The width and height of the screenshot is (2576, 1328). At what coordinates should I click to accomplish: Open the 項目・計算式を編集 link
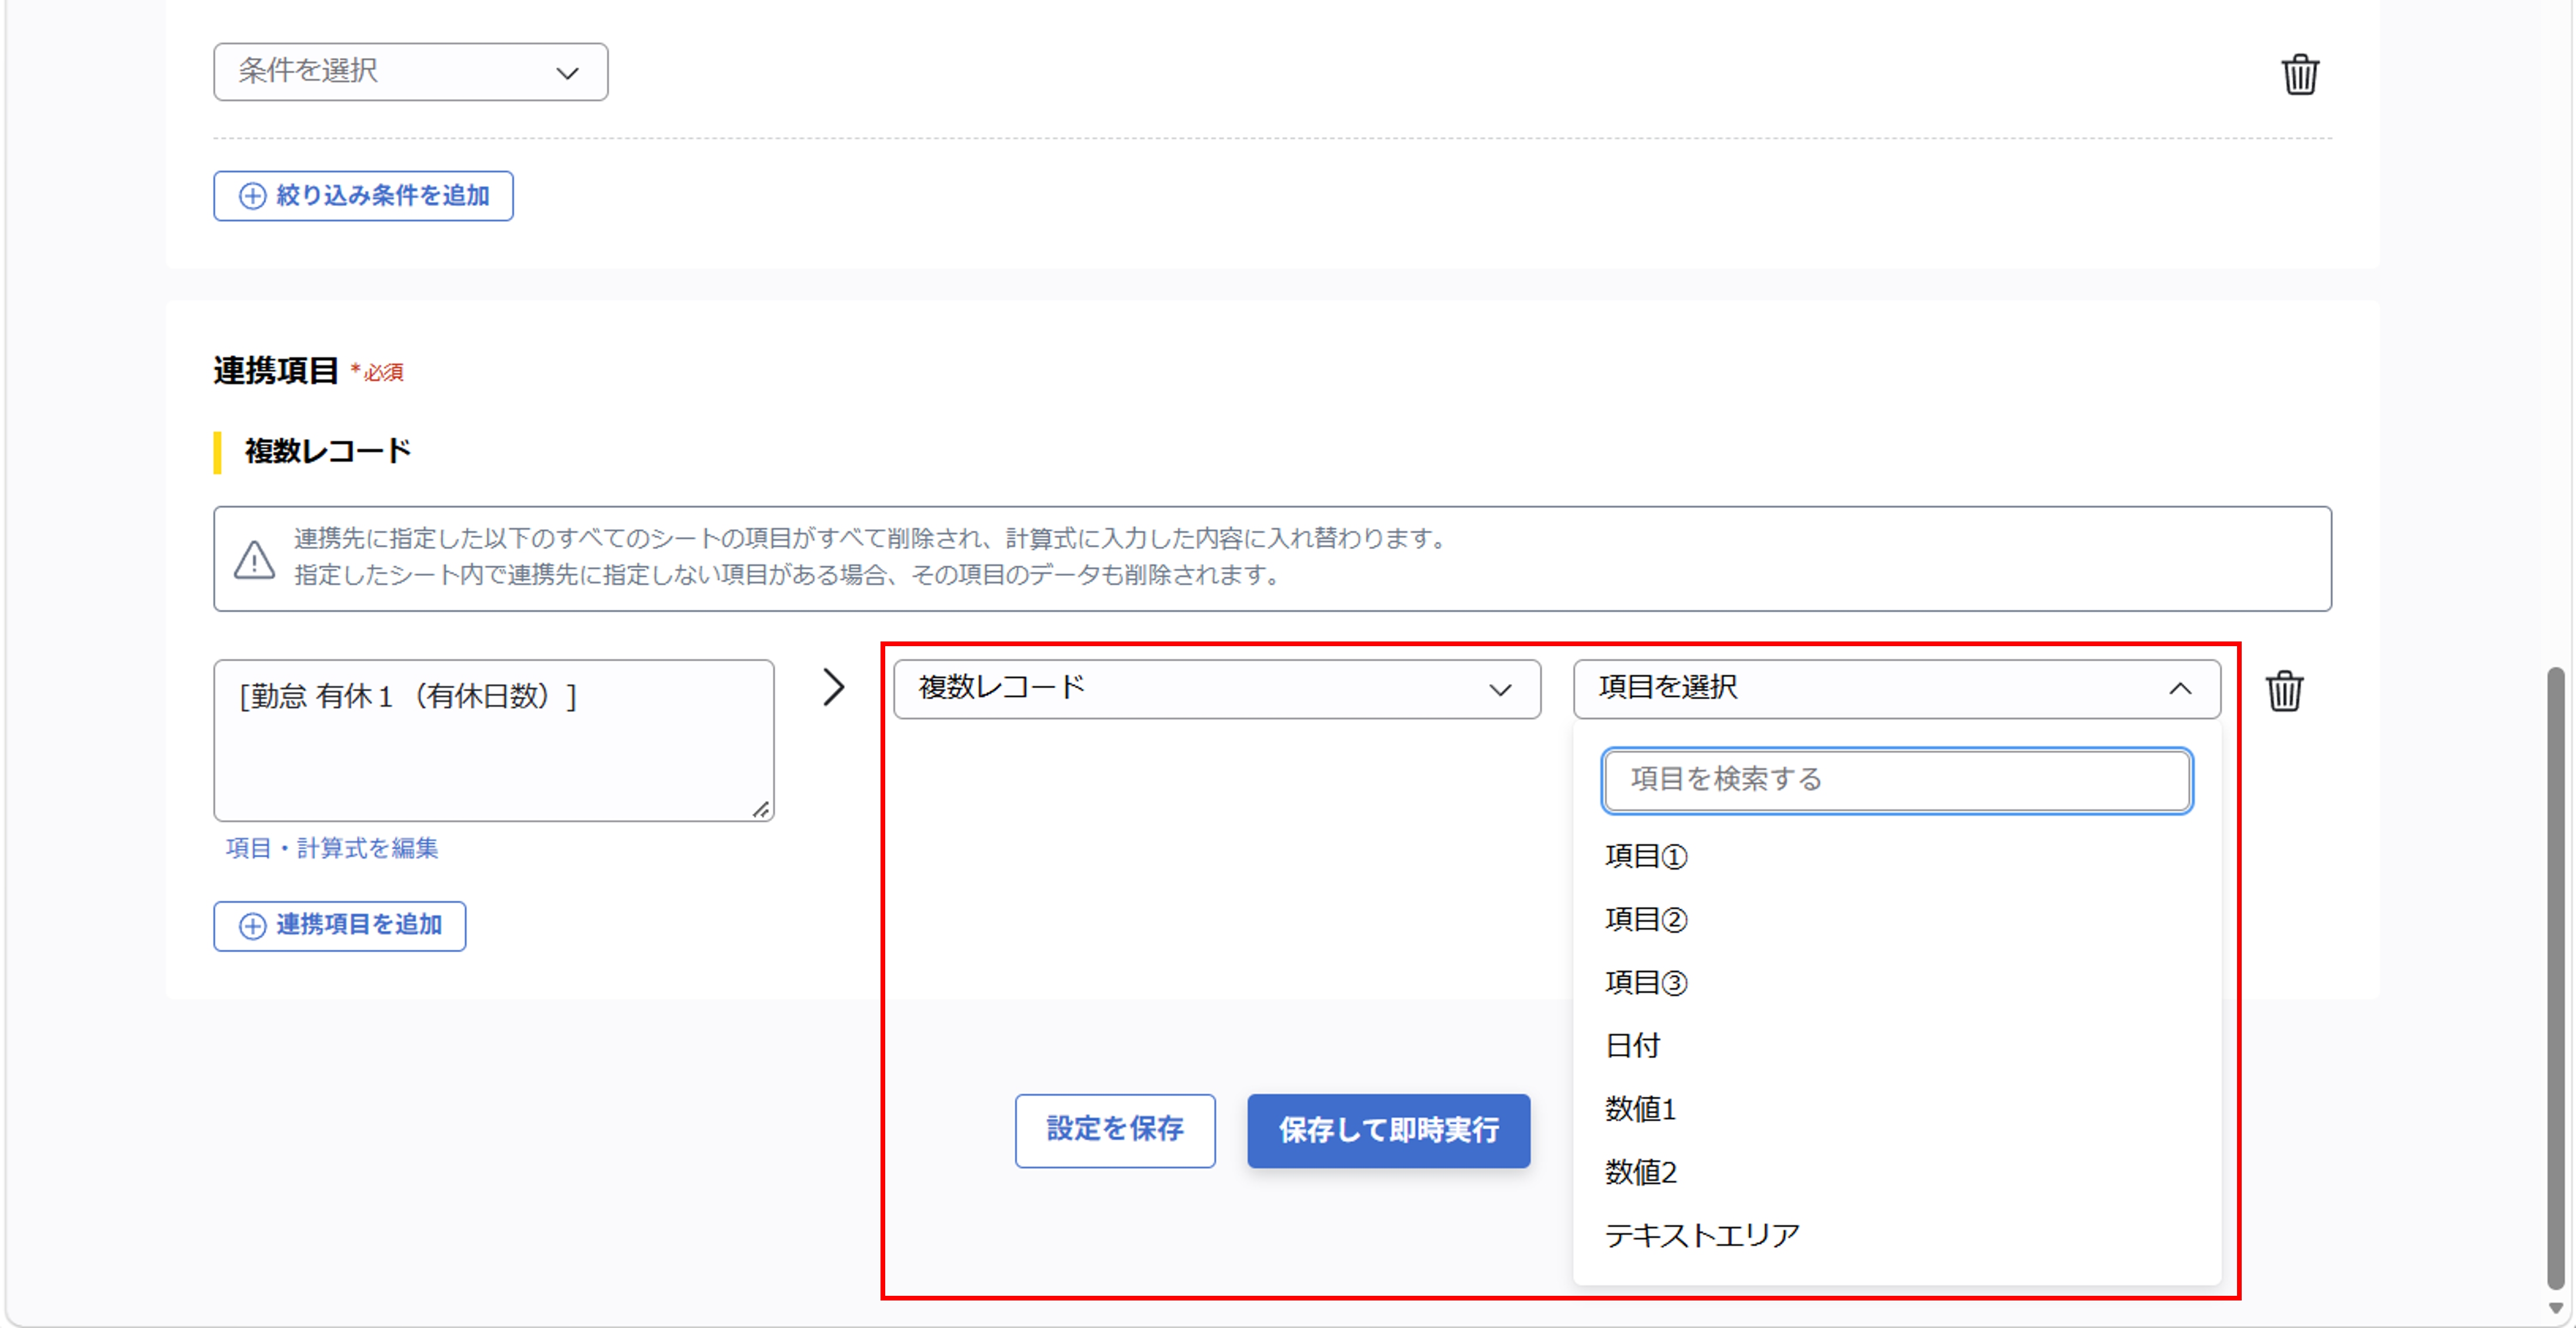tap(332, 848)
